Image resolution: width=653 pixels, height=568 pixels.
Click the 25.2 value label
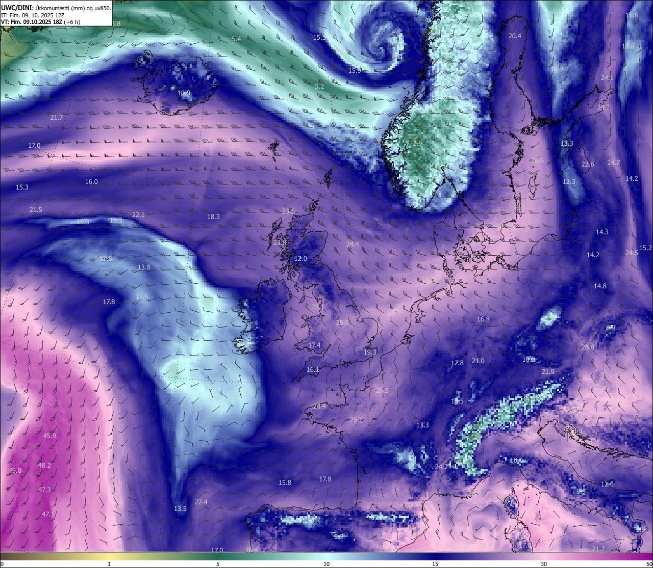[356, 420]
